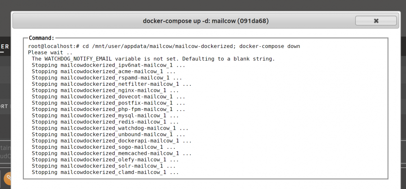Click the acme-mailcow_1 stopping line
Viewport: 406px width, 189px height.
104,72
